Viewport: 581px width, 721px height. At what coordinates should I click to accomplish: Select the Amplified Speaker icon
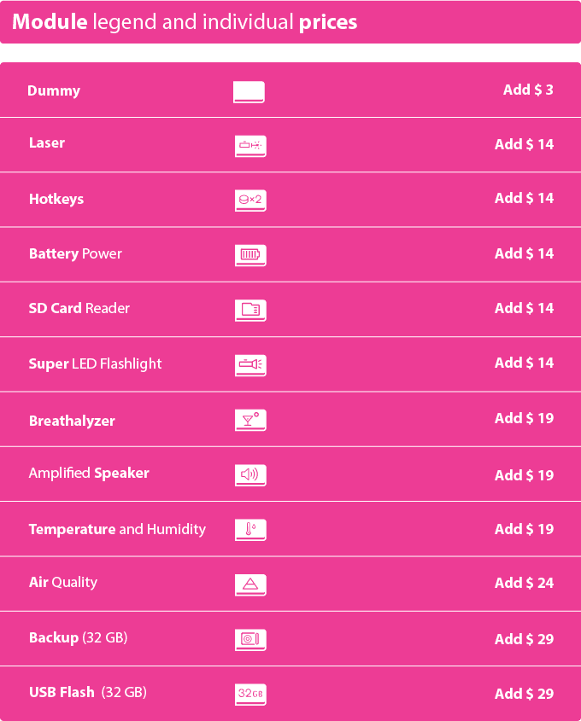point(250,475)
